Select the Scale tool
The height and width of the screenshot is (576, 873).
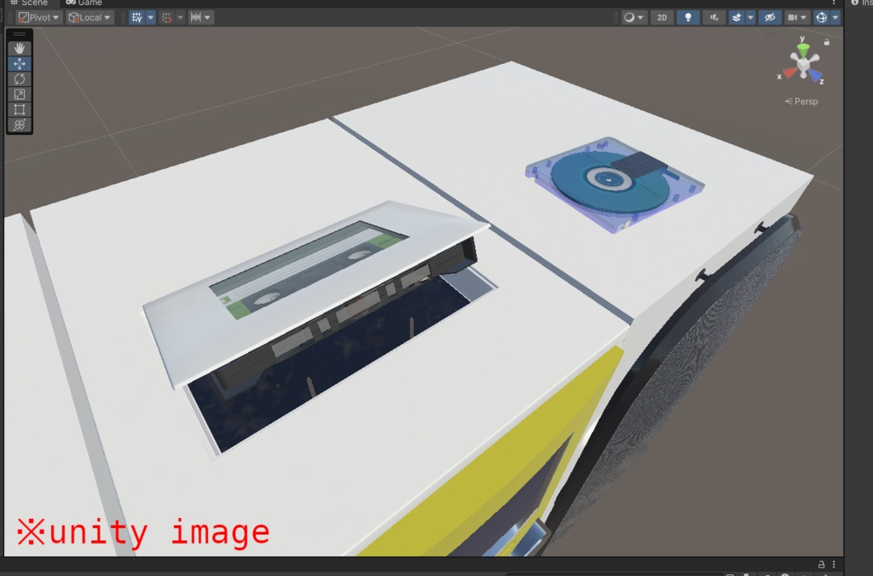(19, 94)
